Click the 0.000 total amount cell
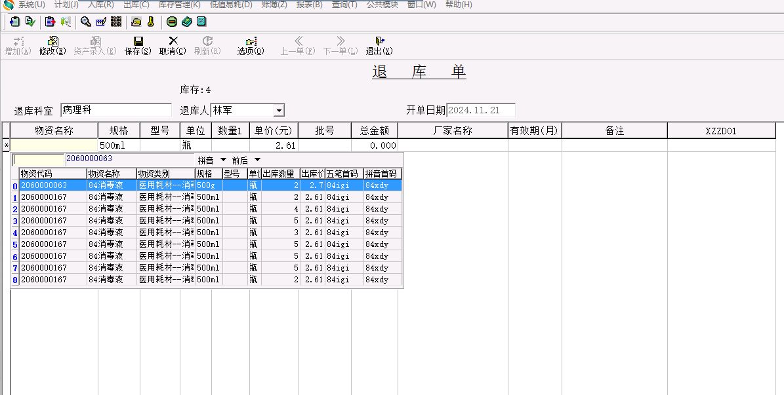The image size is (784, 395). (375, 145)
